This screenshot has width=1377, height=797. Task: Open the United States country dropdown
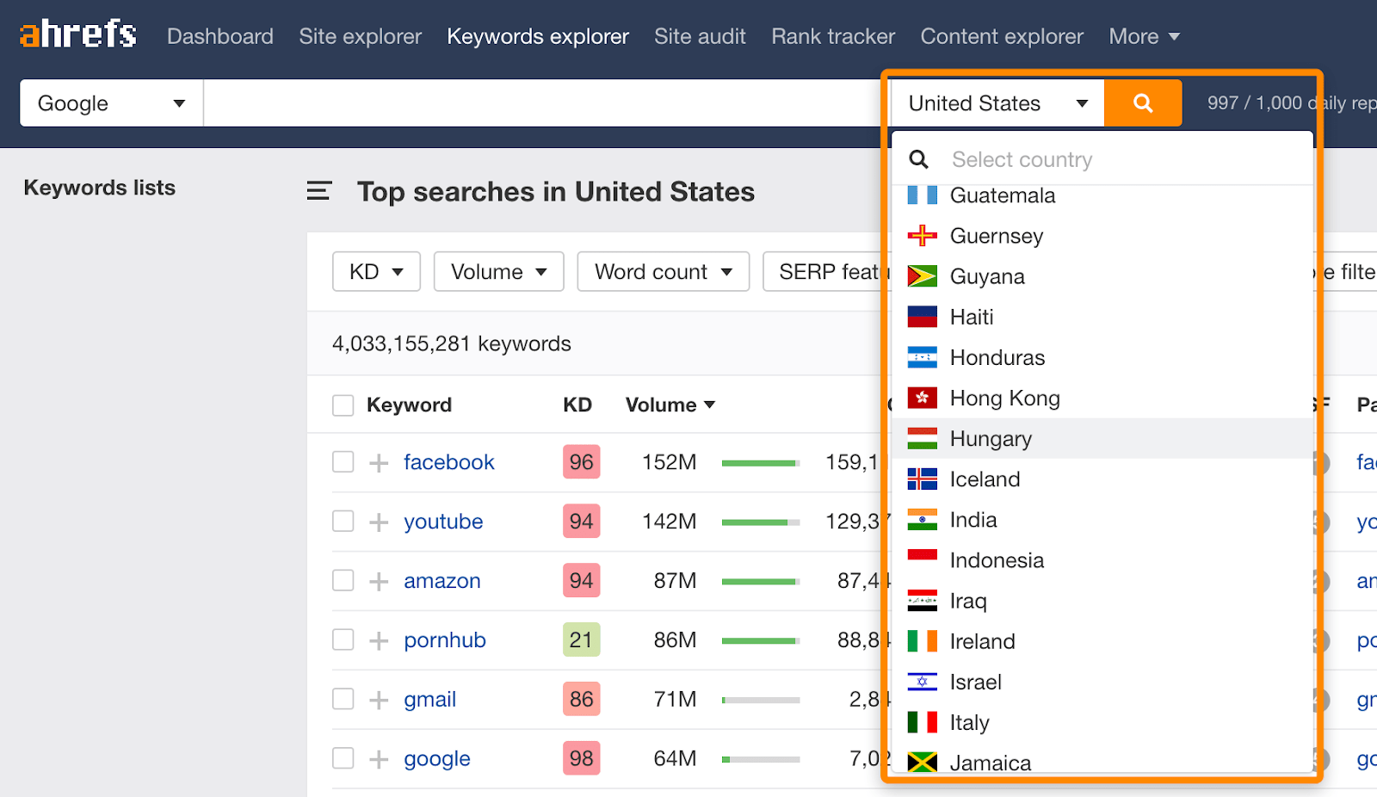[998, 103]
